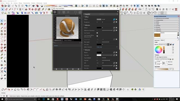Viewport: 180px width, 101px height.
Task: Click the browse texture file folder icon
Action: (x=170, y=59)
